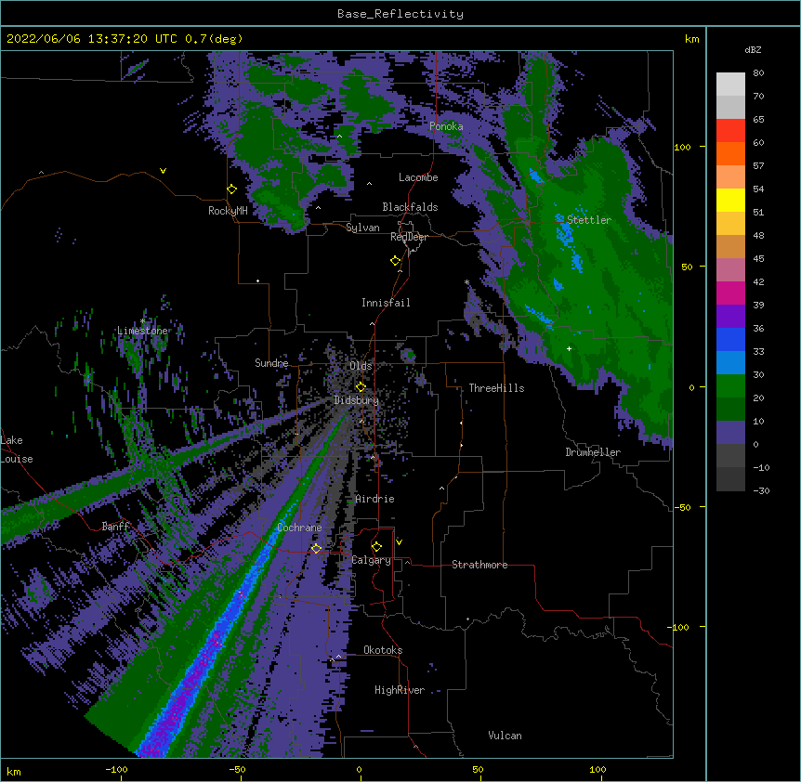Click the Base_Reflectivity title
Image resolution: width=801 pixels, height=782 pixels.
click(400, 14)
